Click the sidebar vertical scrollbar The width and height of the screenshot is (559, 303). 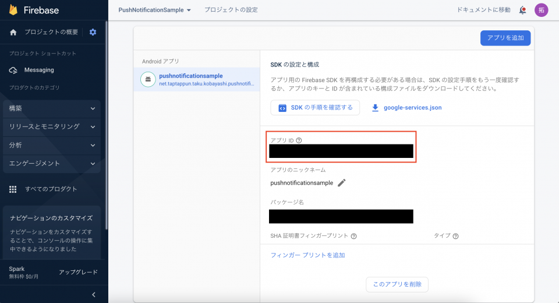pos(106,125)
